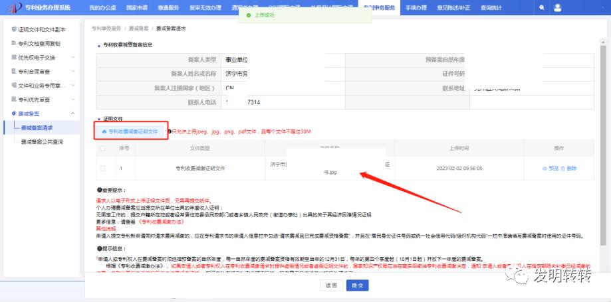611x302 pixels.
Task: Click info icon beside 提示信息
Action: click(99, 249)
